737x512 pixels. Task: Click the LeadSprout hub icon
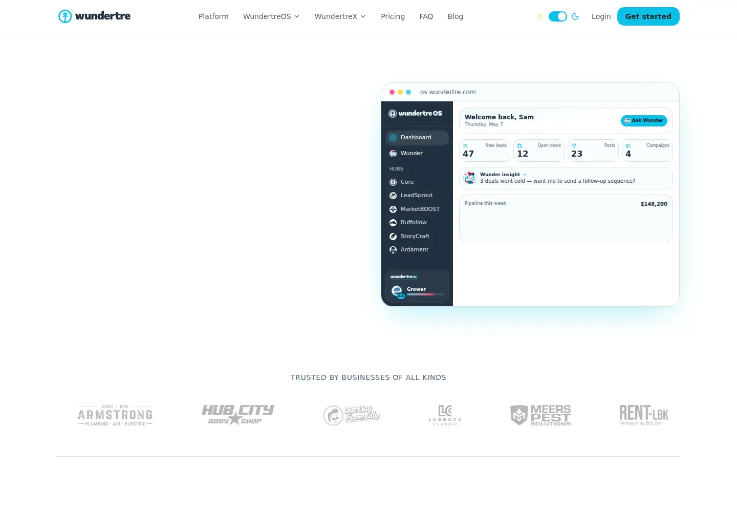(393, 196)
